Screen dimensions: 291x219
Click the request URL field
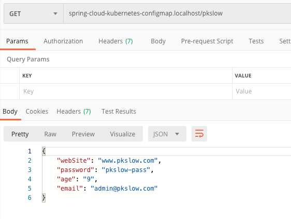pyautogui.click(x=177, y=13)
